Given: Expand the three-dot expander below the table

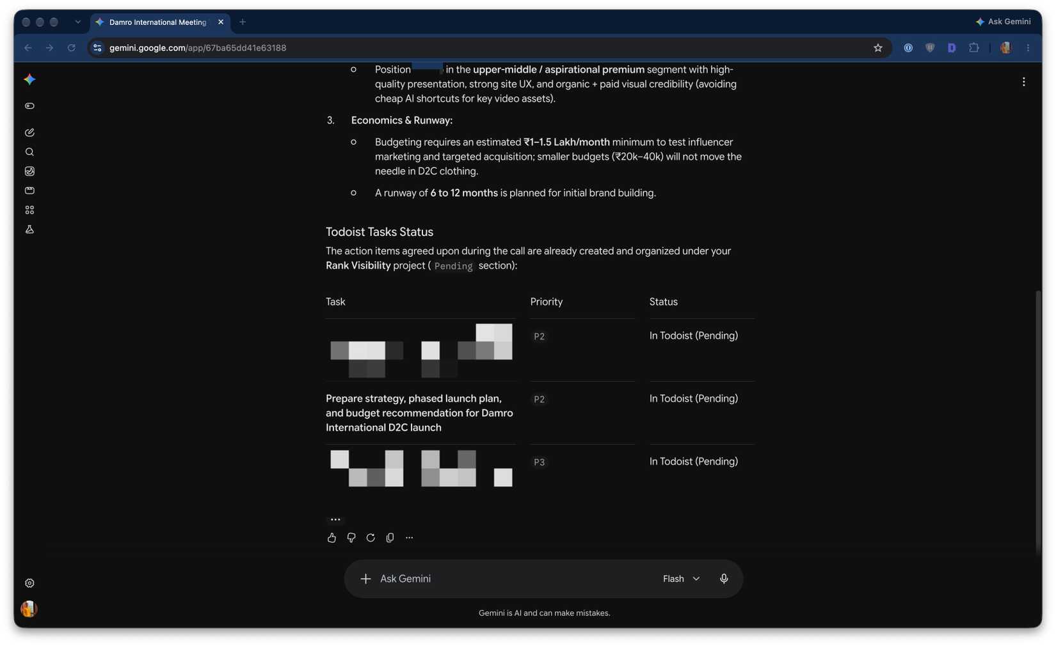Looking at the screenshot, I should 335,519.
